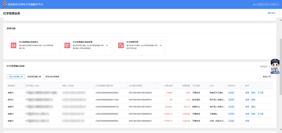Click invoice number 23452000000000020083

click(x=107, y=93)
